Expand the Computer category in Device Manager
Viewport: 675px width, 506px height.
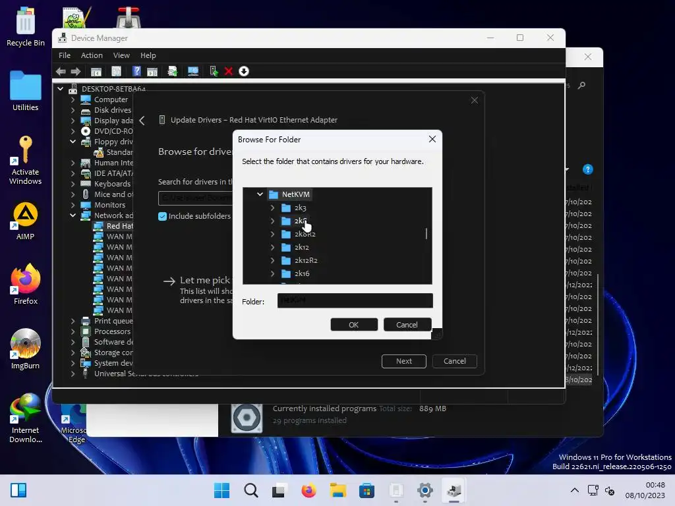[x=73, y=99]
